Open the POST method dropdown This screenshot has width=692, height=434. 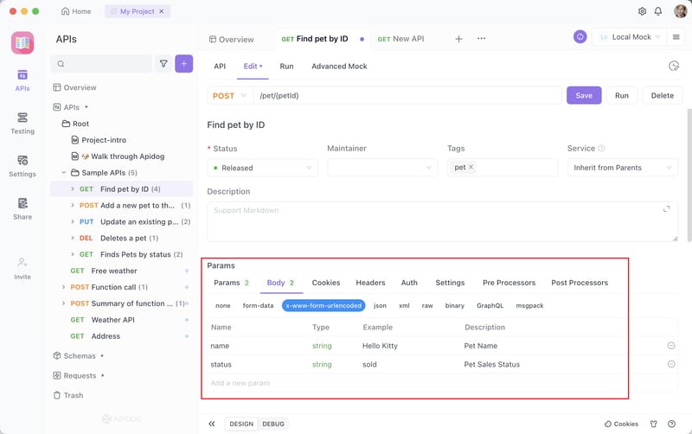click(x=229, y=95)
